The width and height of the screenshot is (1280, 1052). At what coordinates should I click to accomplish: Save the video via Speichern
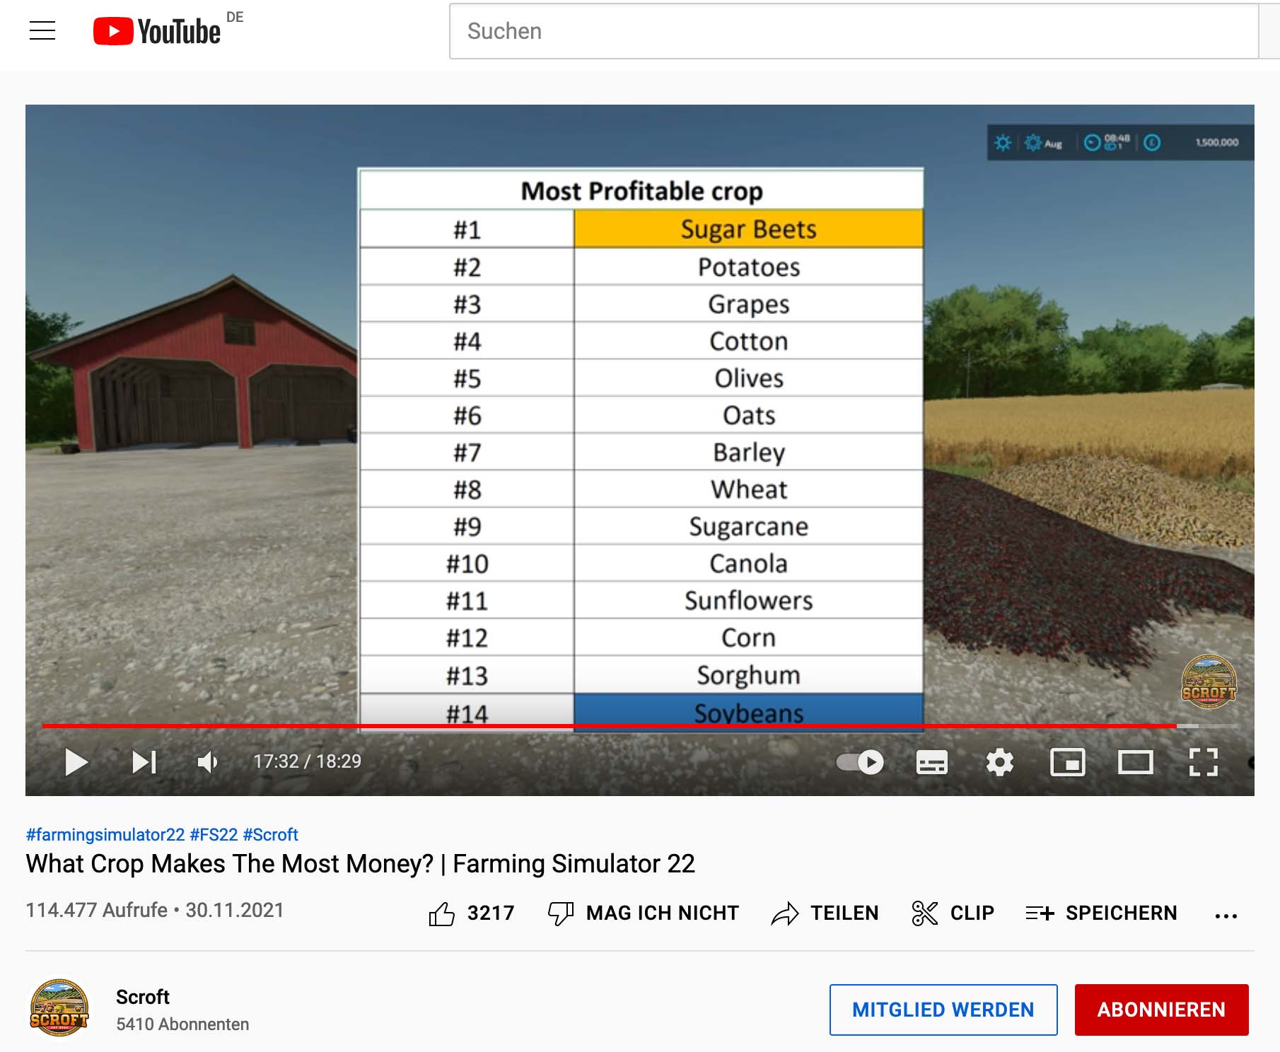click(1101, 913)
